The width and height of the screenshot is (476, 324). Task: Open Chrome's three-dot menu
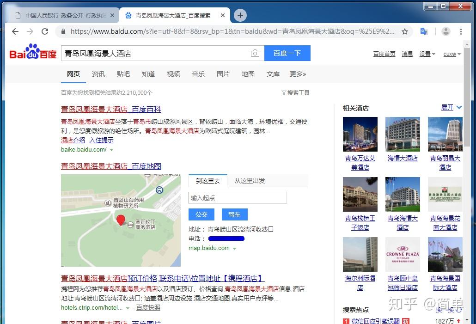point(461,31)
